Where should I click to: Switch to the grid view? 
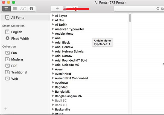point(14,9)
